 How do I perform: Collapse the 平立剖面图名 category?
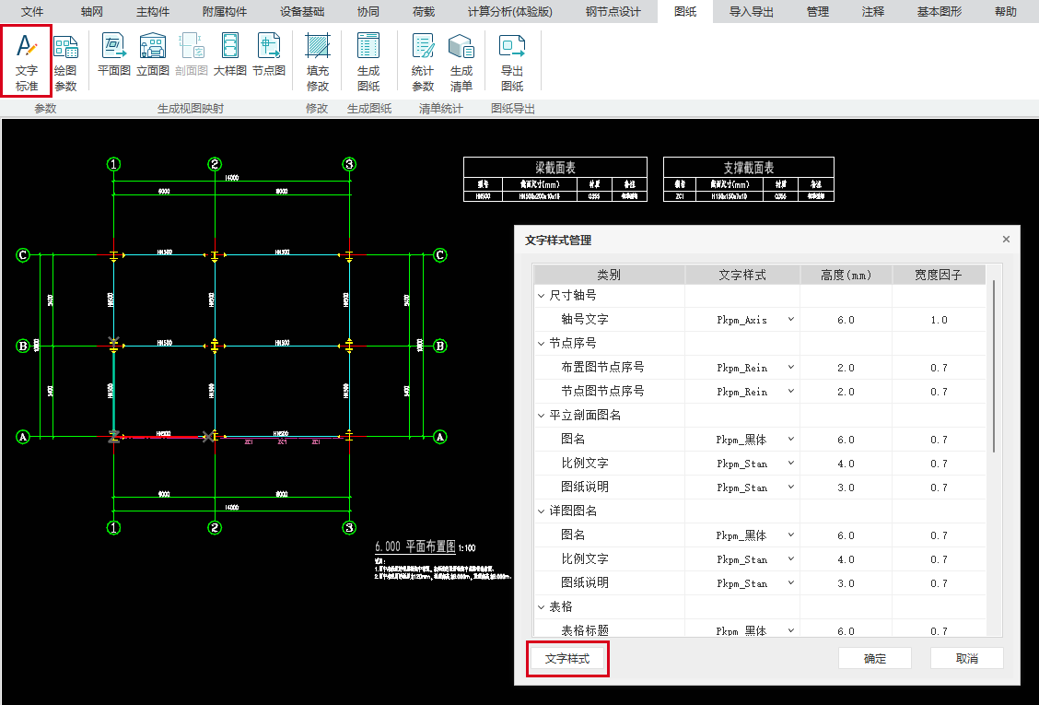[542, 416]
